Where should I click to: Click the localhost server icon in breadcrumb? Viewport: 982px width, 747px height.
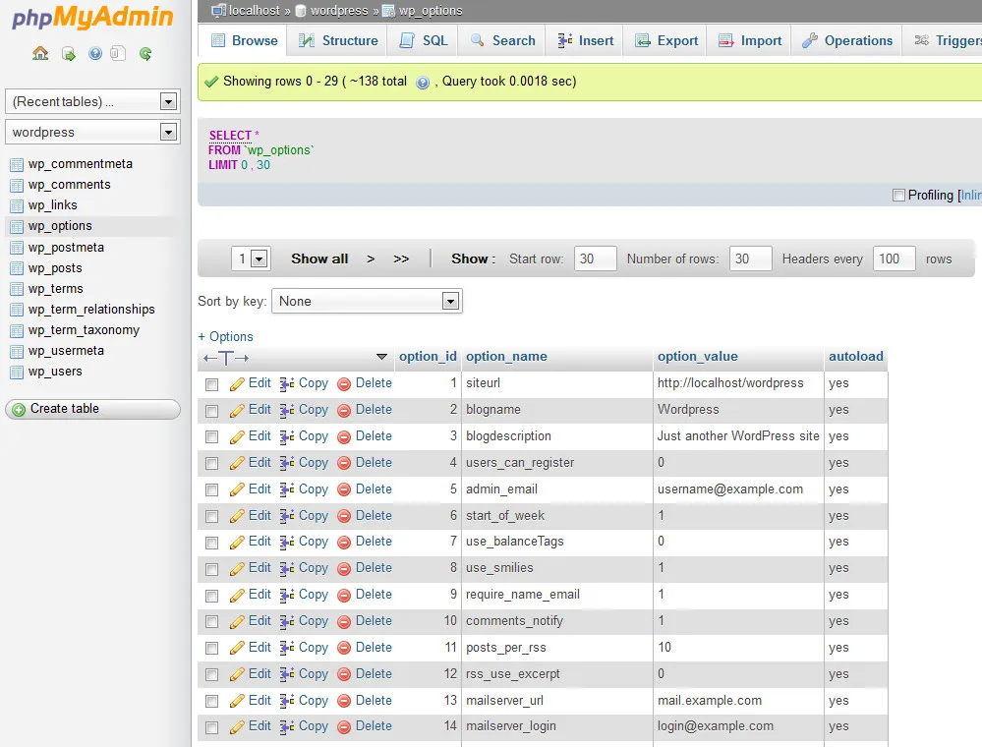pyautogui.click(x=218, y=10)
